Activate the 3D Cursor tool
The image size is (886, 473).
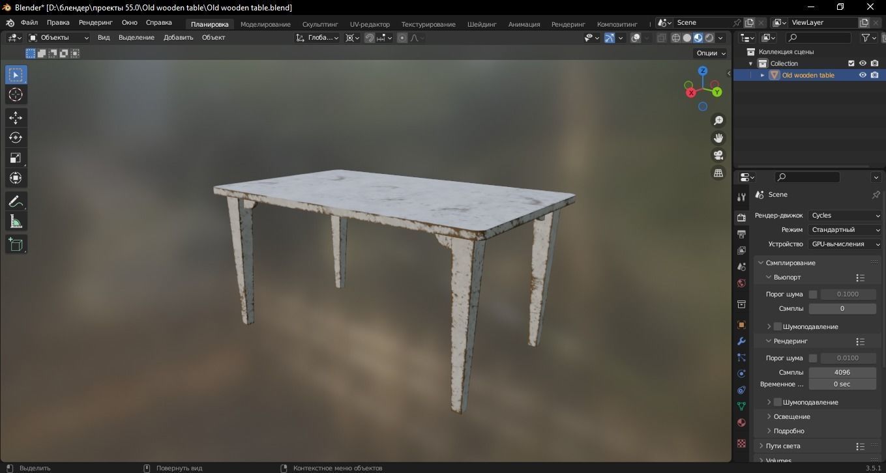[16, 94]
